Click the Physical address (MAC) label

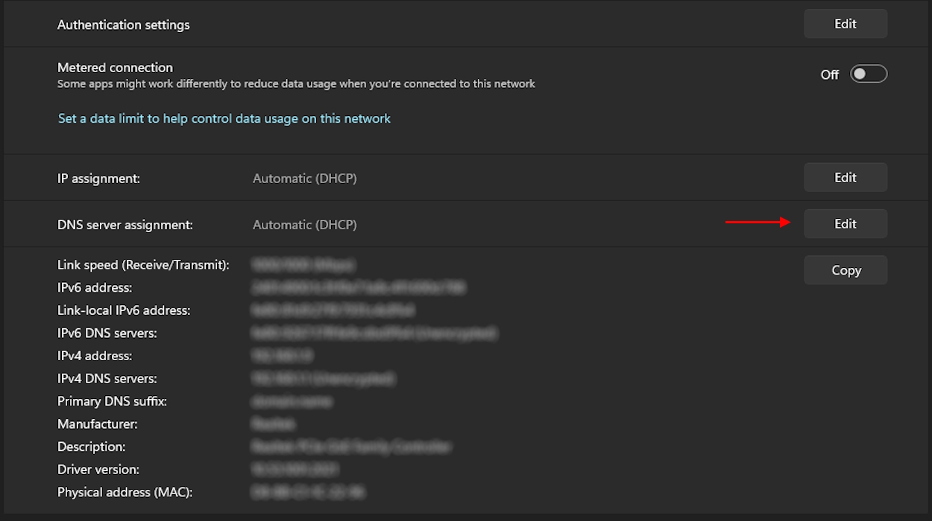(125, 492)
